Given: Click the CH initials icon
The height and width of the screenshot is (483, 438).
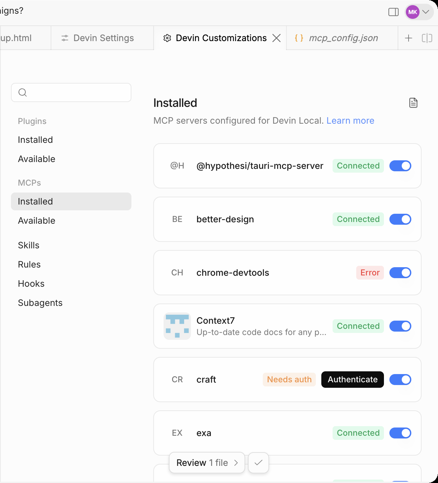Looking at the screenshot, I should point(177,273).
